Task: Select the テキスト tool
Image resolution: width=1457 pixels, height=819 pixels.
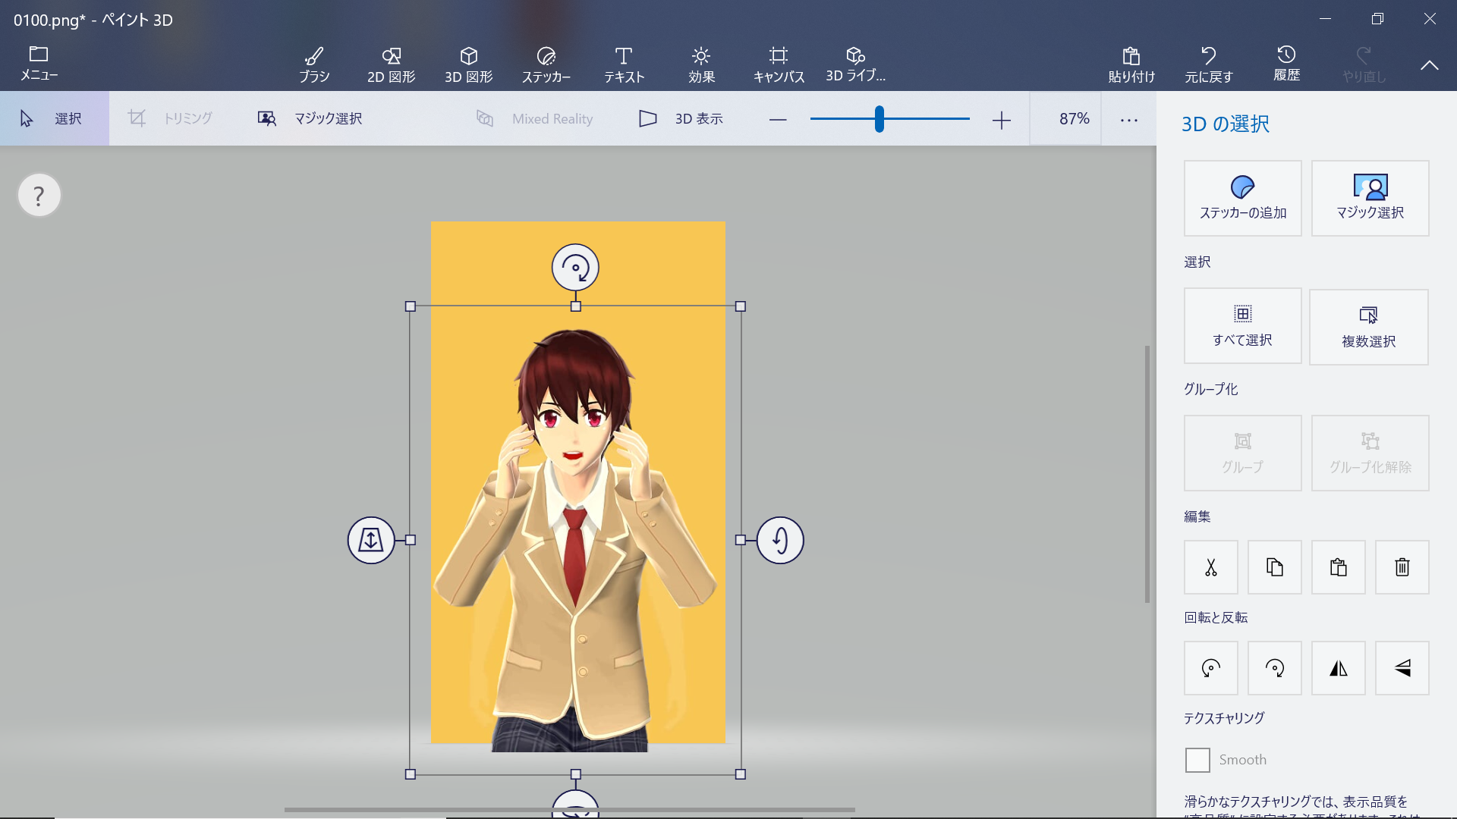Action: pyautogui.click(x=624, y=64)
